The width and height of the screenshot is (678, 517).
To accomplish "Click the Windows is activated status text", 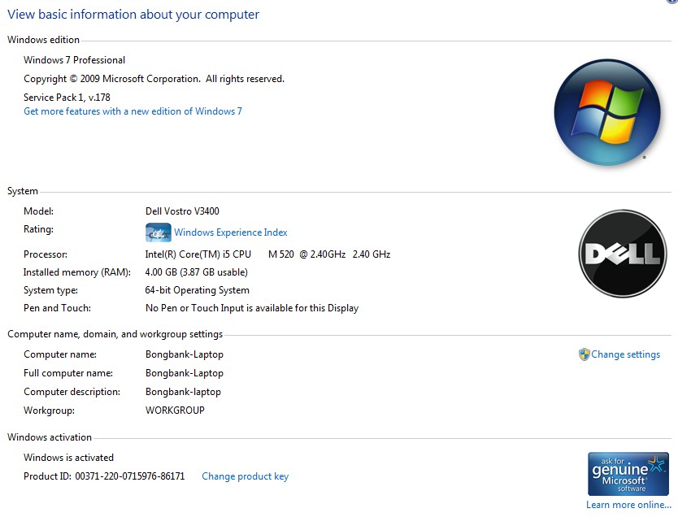I will tap(68, 458).
